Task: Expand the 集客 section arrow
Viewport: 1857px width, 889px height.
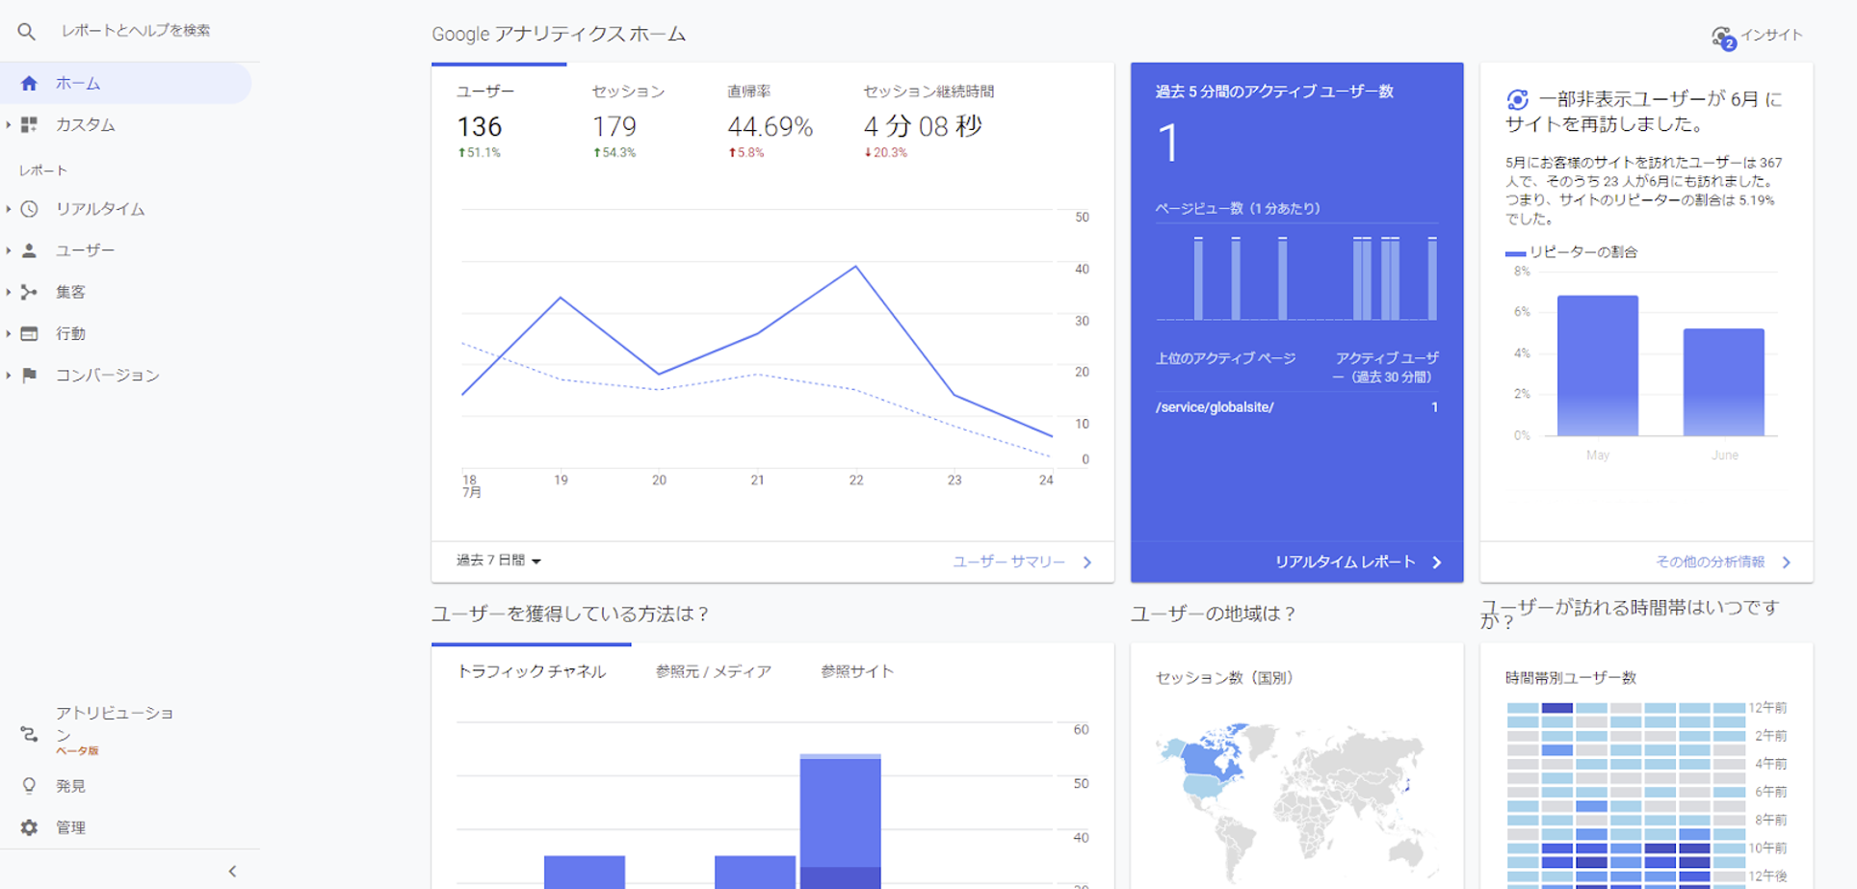Action: click(8, 292)
